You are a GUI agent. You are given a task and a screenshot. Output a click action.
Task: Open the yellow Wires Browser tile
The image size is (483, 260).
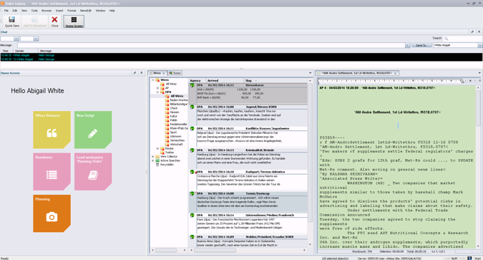coord(52,130)
